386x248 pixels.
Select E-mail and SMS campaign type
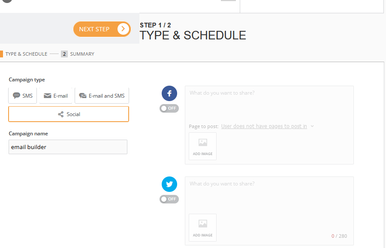102,96
